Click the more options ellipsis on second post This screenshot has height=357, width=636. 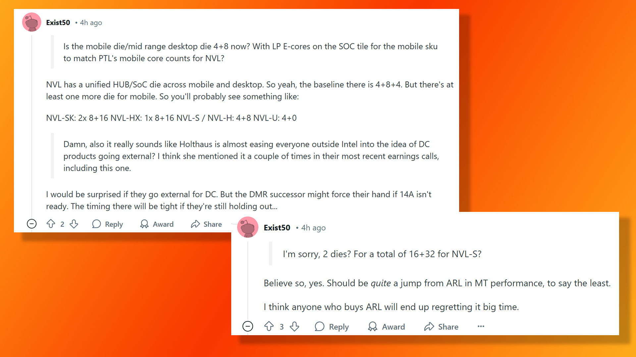tap(481, 326)
